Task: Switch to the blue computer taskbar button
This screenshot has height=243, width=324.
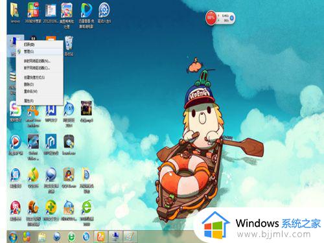Action: click(x=115, y=237)
